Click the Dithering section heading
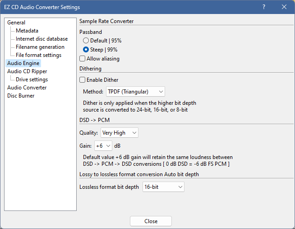This screenshot has height=229, width=295. [x=91, y=69]
